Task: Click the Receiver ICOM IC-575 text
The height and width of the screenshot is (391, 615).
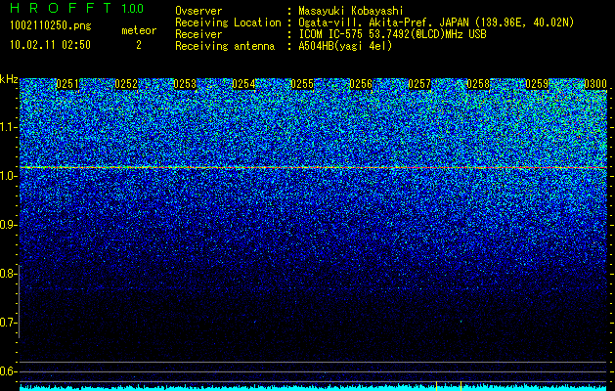Action: (392, 34)
